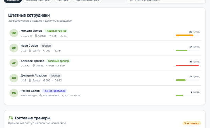
Task: Click the МО avatar of Михаил Орлов
Action: [x=14, y=33]
